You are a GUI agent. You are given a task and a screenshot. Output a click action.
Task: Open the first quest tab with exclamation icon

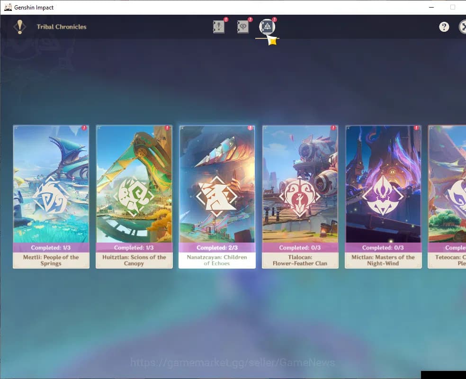coord(219,27)
